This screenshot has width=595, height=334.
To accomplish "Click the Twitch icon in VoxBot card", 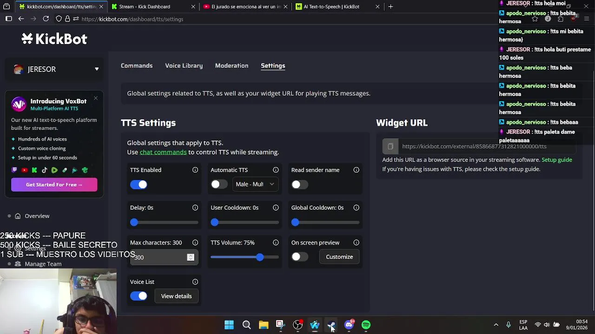I will (14, 170).
